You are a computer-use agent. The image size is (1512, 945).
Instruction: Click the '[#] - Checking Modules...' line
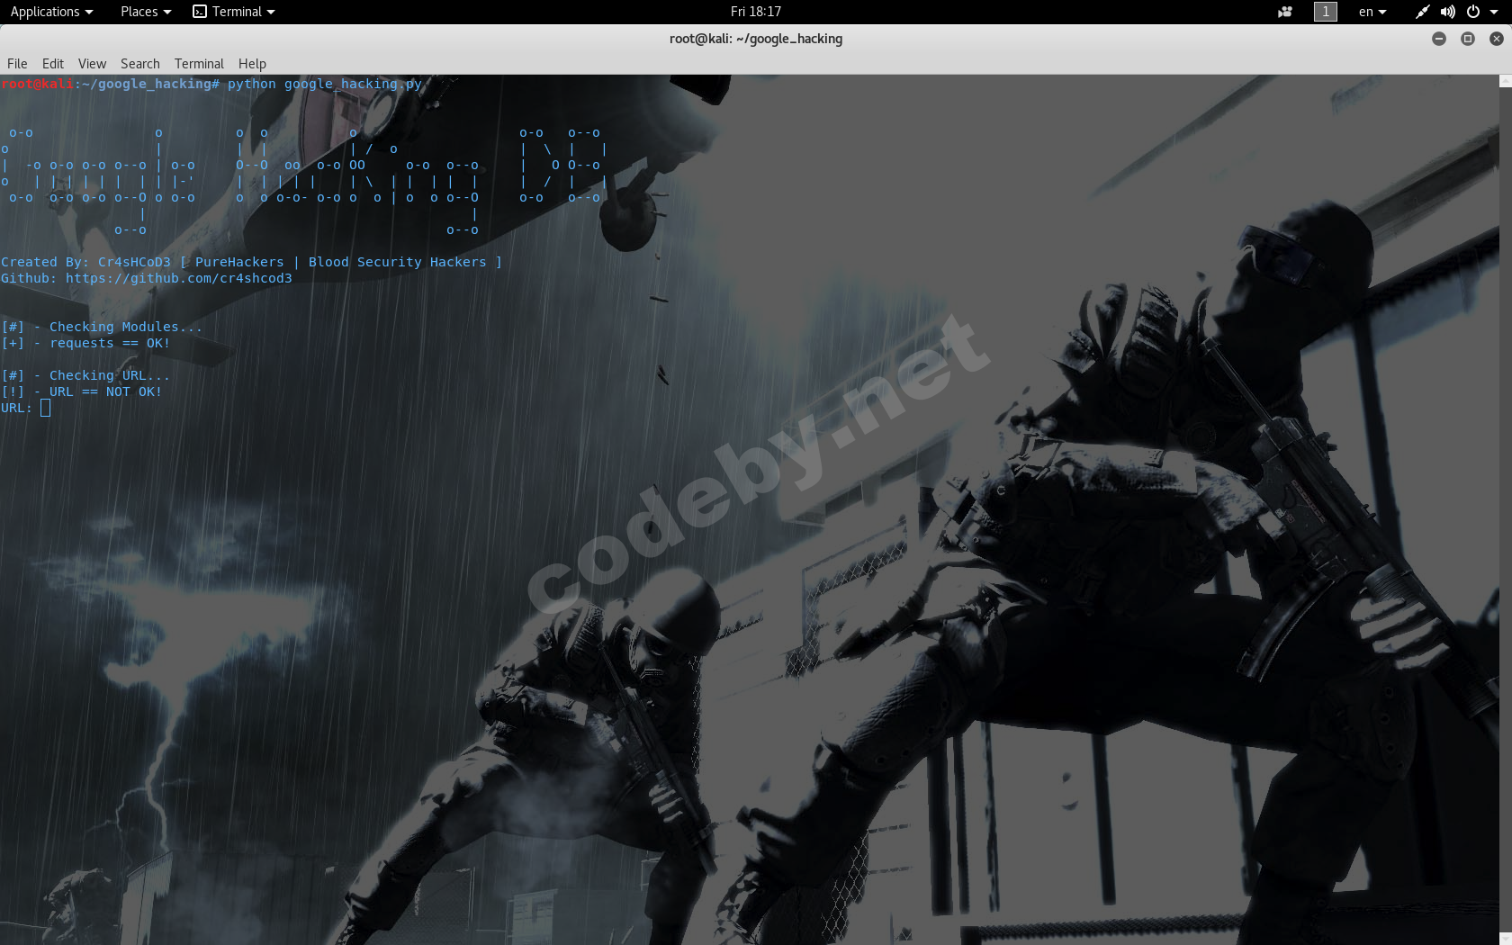102,328
